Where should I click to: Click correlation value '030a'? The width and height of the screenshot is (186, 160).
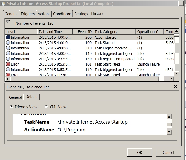coord(170,59)
